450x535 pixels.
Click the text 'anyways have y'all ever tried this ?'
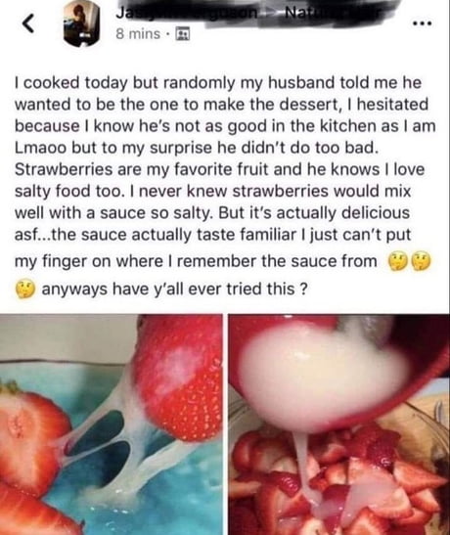(x=174, y=290)
